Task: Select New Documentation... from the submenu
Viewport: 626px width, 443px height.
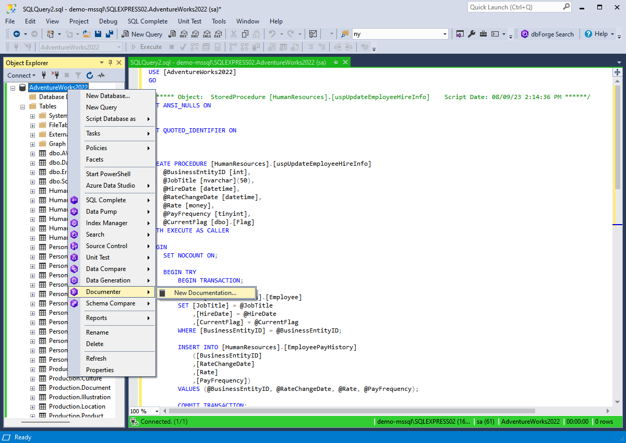Action: 205,293
